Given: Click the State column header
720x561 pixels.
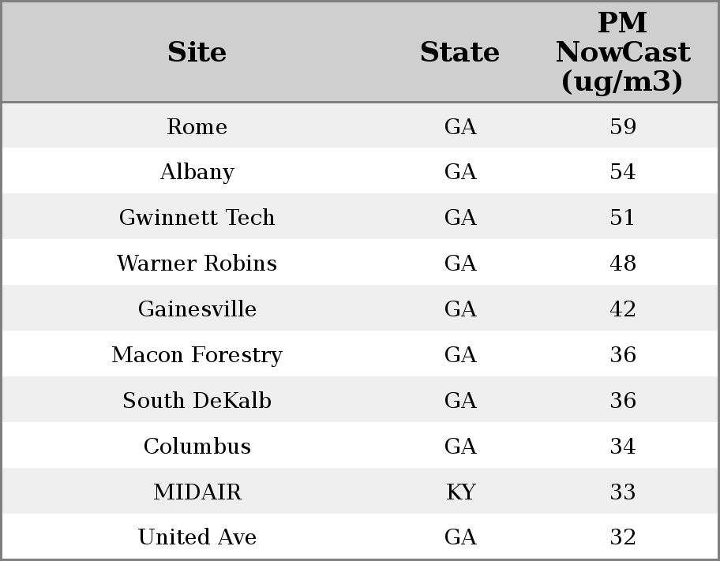Looking at the screenshot, I should (x=459, y=52).
